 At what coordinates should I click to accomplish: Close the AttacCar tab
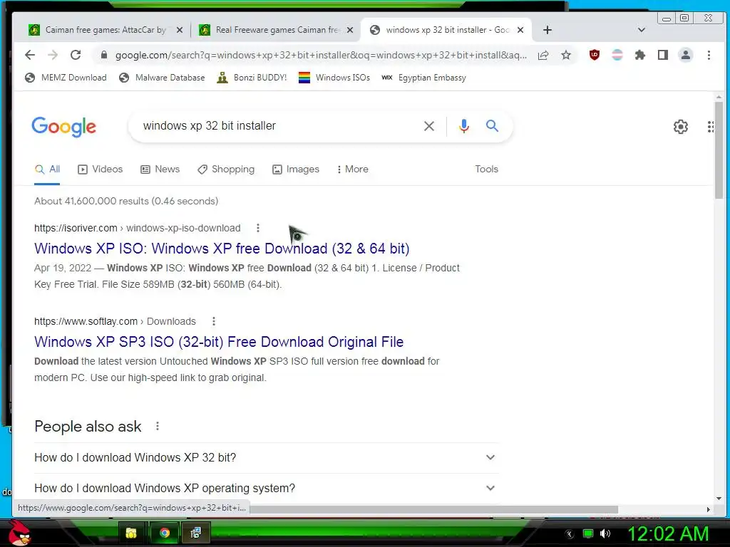coord(180,30)
